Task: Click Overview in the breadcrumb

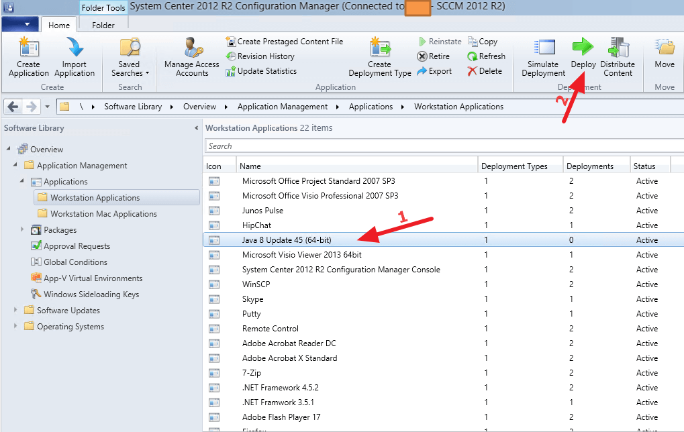Action: [x=199, y=107]
